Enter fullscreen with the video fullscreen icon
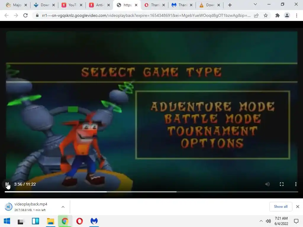Screen dimensions: 303x227 click(282, 184)
